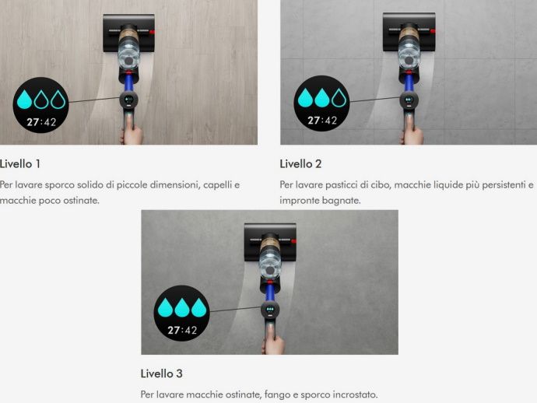Click the empty third drop in Livello 2 badge
537x403 pixels.
(339, 98)
